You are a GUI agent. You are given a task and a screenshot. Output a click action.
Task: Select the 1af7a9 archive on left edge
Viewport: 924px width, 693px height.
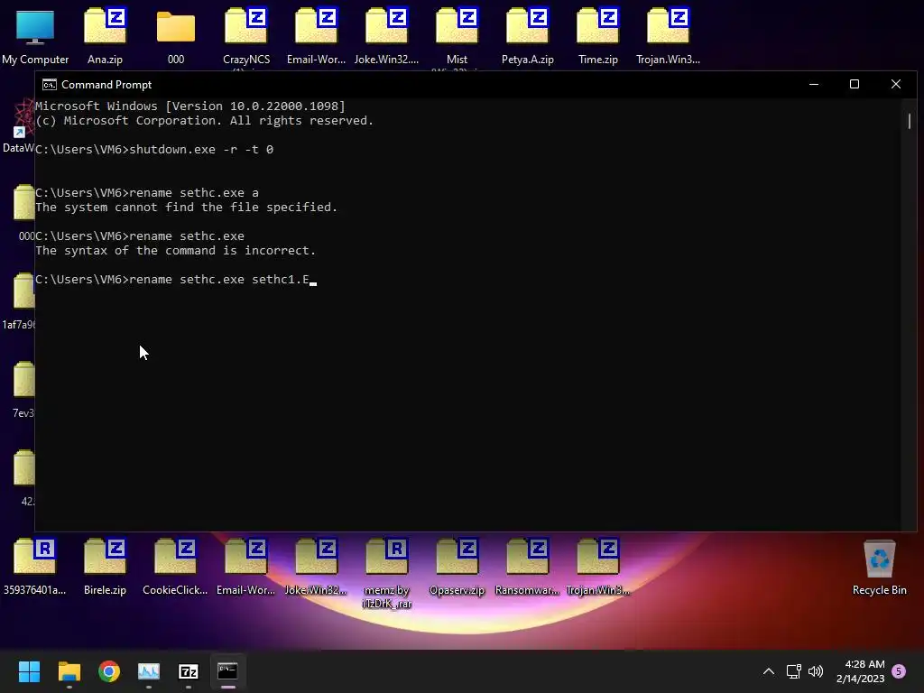click(19, 300)
